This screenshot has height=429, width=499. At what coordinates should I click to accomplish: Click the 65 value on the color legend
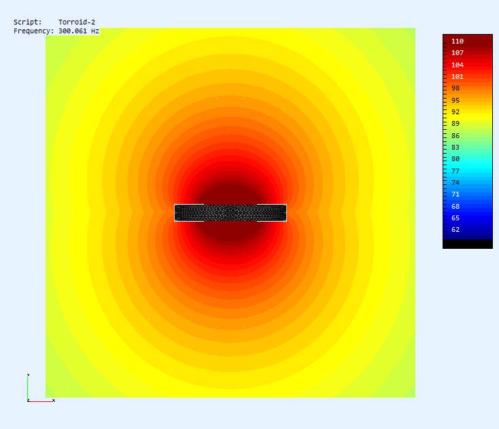[x=455, y=218]
